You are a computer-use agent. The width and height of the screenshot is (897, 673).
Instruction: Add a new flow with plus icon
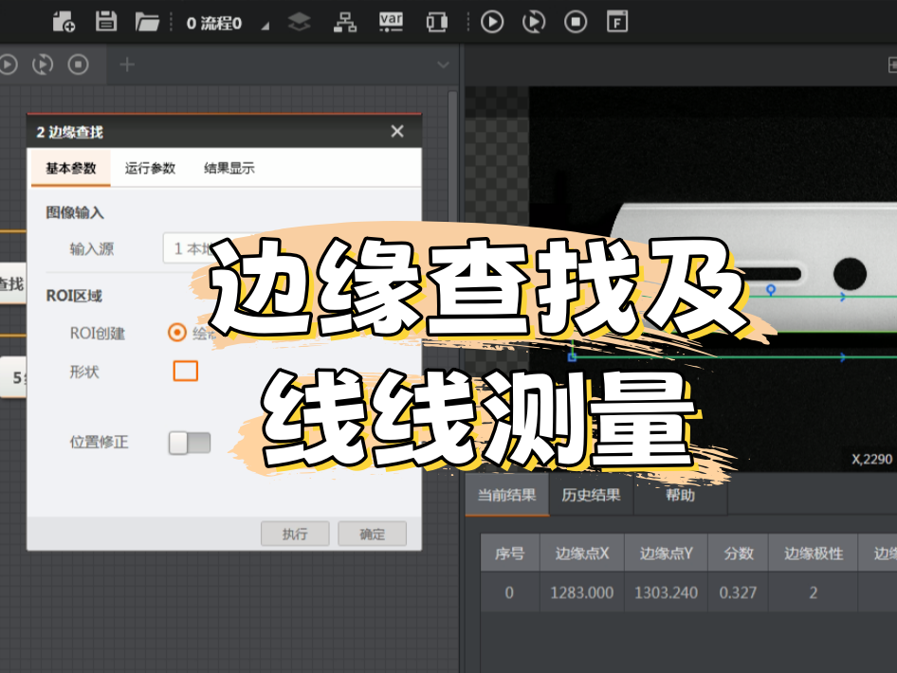126,64
